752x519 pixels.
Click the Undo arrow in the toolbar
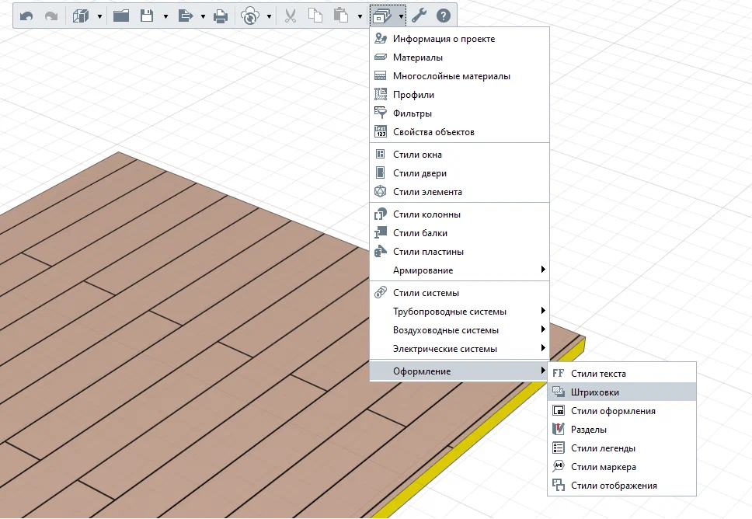tap(26, 16)
